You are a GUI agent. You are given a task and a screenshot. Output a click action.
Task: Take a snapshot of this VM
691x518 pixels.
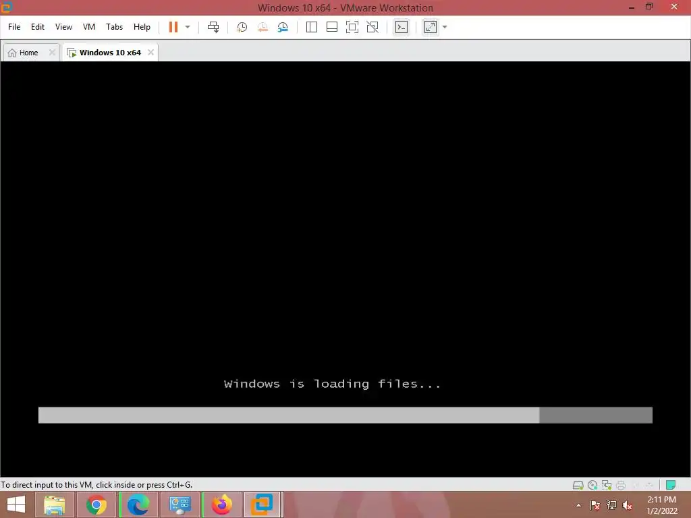tap(242, 27)
